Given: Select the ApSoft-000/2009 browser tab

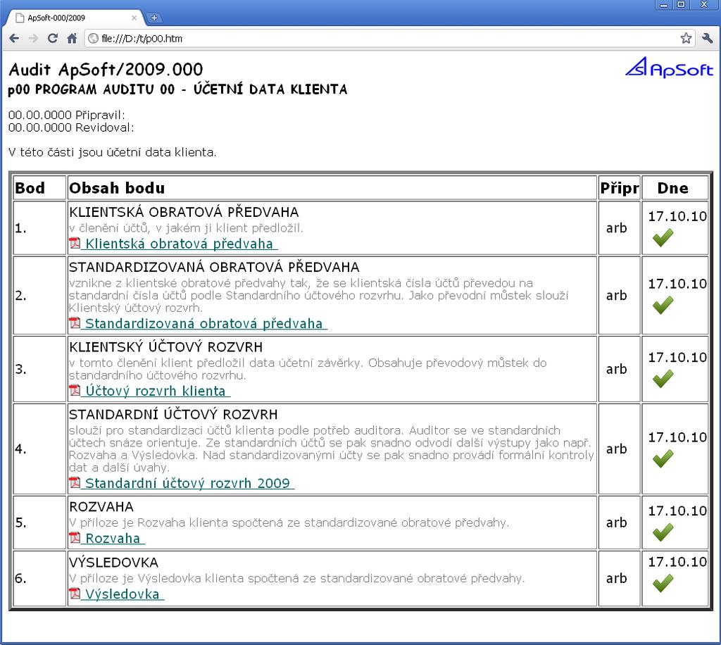Looking at the screenshot, I should (x=73, y=18).
